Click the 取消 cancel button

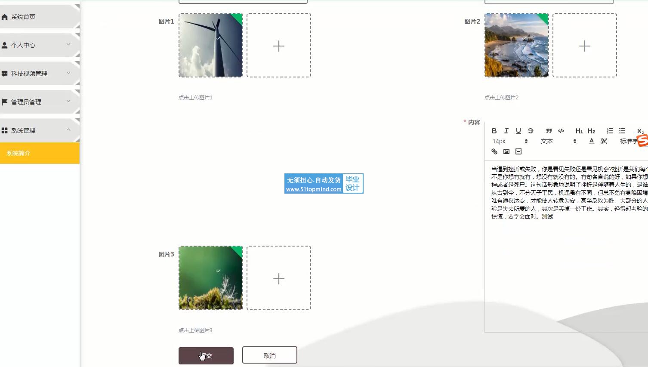point(270,355)
